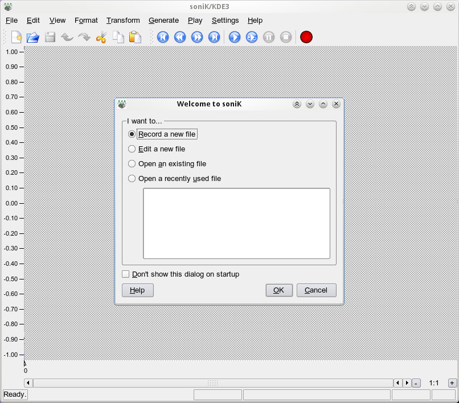Open the Help menu in menu bar
Screen dimensions: 459x403
click(255, 20)
